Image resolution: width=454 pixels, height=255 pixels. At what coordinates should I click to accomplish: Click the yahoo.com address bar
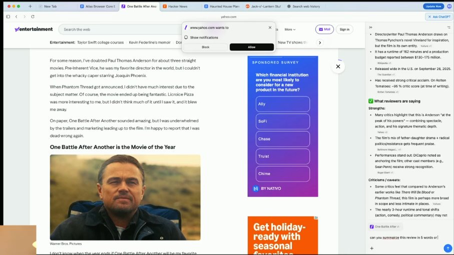pos(228,17)
